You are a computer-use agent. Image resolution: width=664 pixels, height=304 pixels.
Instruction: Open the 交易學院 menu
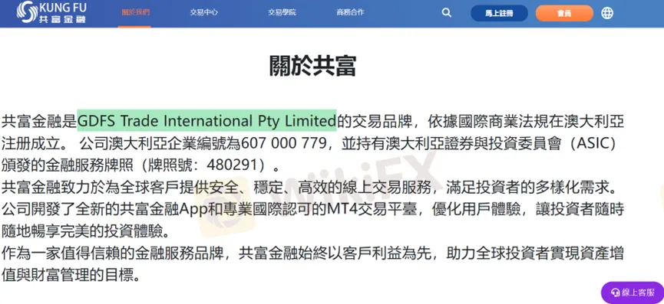[x=282, y=12]
